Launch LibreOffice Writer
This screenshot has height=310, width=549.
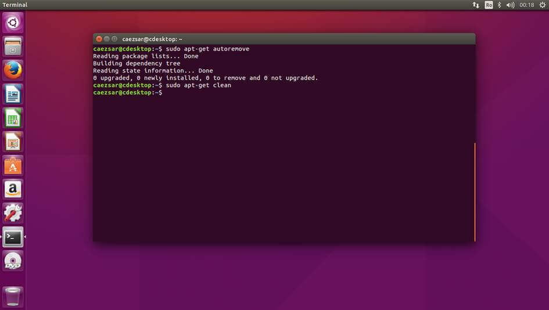pyautogui.click(x=13, y=94)
